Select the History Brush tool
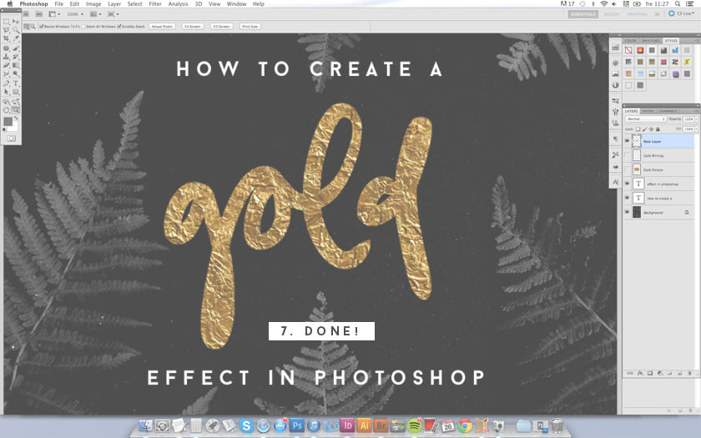This screenshot has height=438, width=701. coord(16,57)
